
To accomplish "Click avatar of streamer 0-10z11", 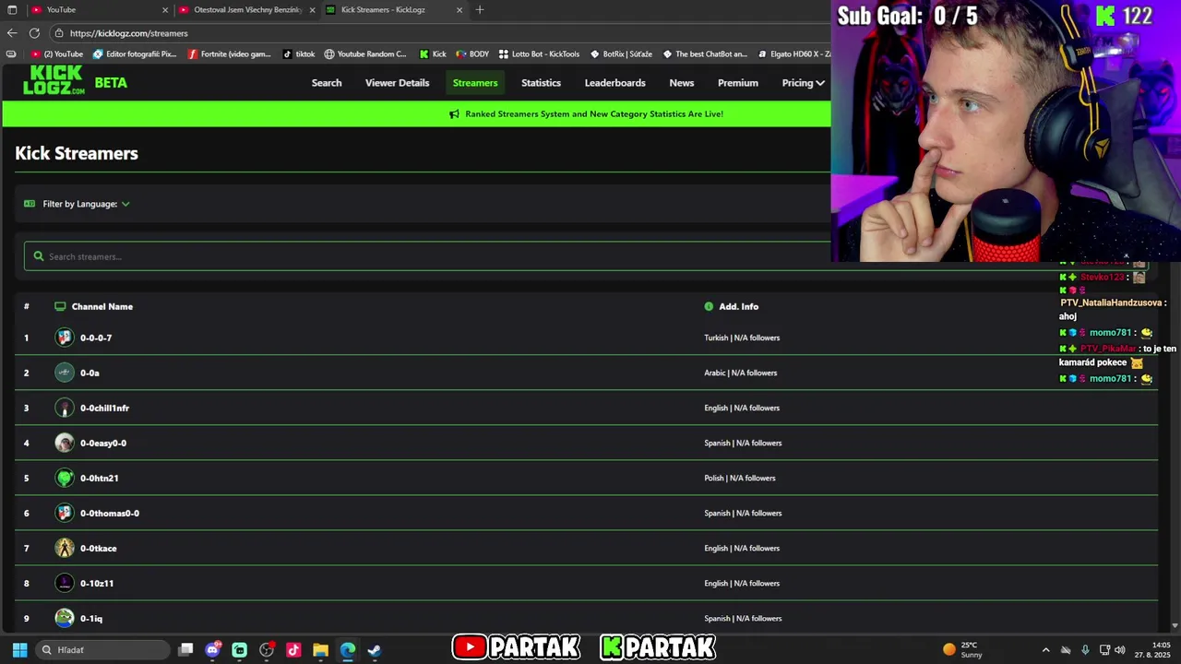I will point(65,583).
